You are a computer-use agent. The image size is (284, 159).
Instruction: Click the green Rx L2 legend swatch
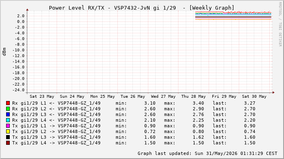[x=8, y=109]
